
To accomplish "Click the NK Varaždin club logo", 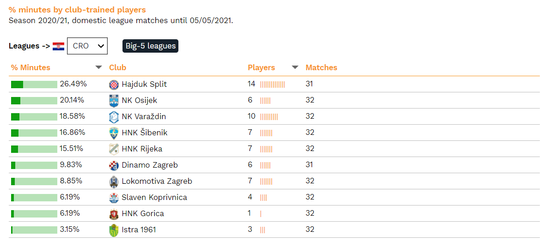I will (114, 117).
